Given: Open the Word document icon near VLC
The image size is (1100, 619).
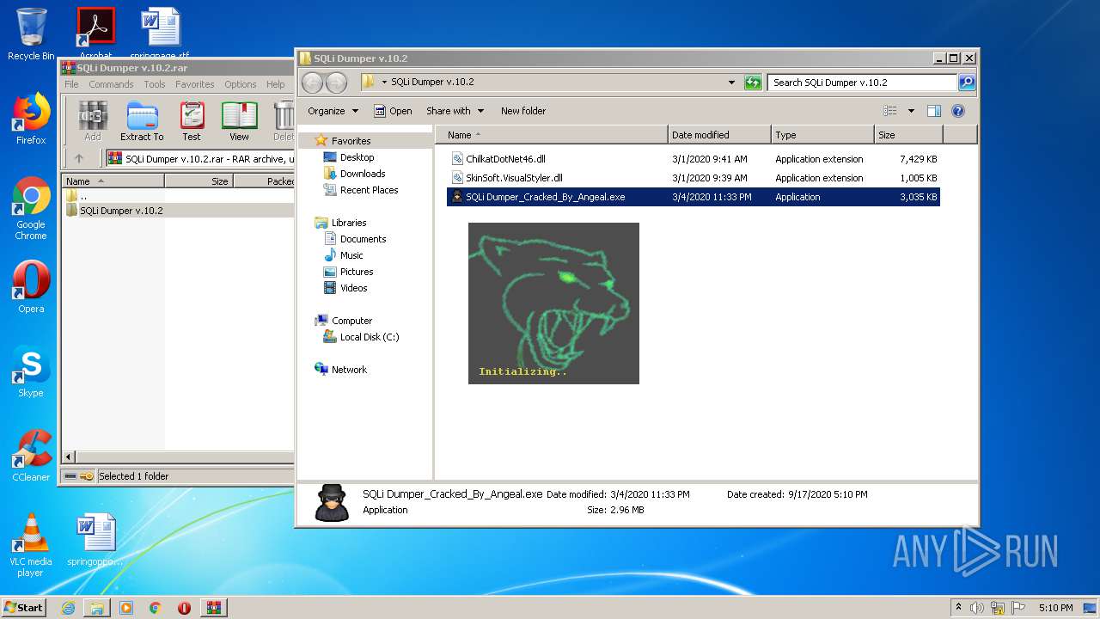Looking at the screenshot, I should pos(95,540).
